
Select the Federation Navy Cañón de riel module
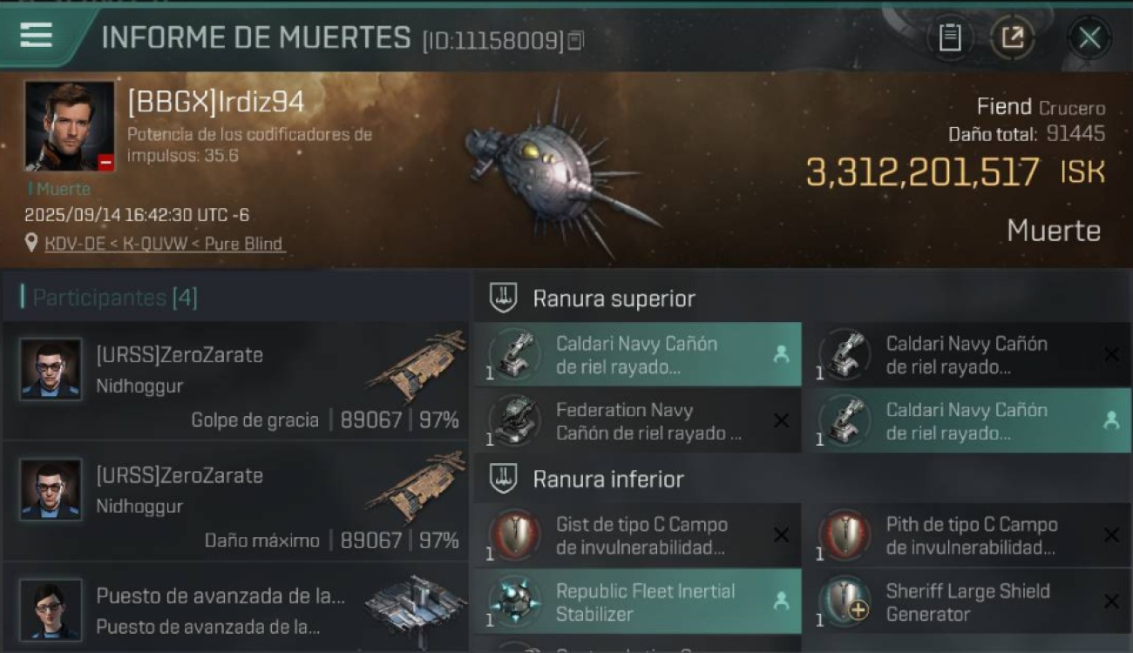click(647, 421)
